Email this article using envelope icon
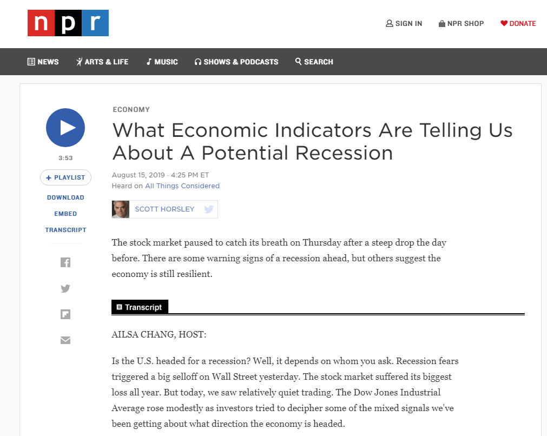The height and width of the screenshot is (436, 547). (x=65, y=340)
